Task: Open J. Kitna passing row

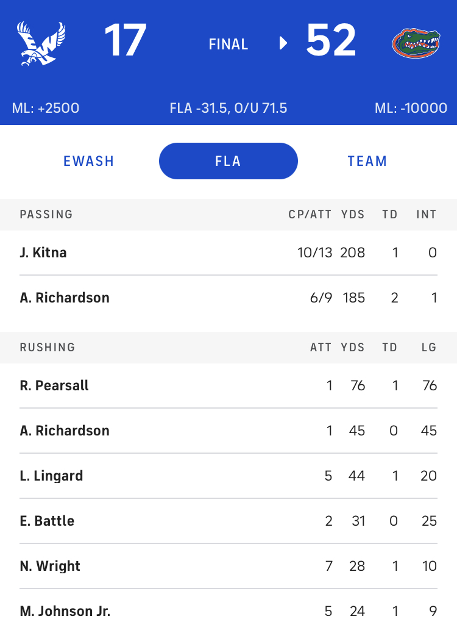Action: tap(228, 252)
